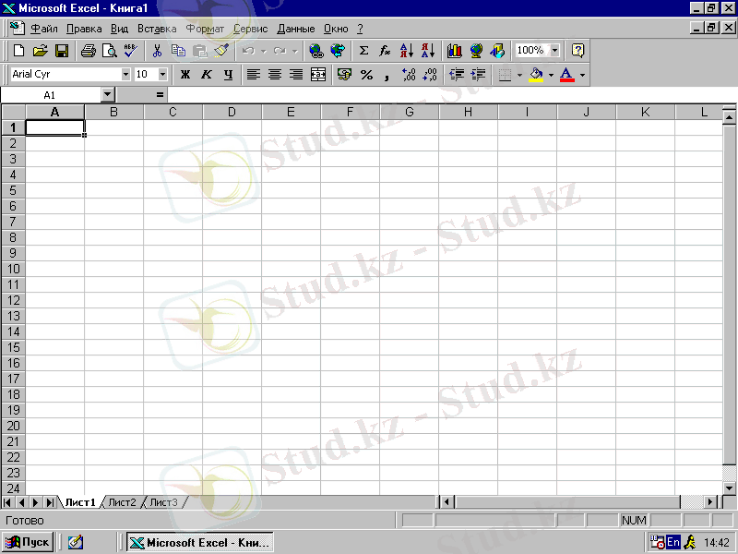Screen dimensions: 738x554
Task: Open the borders style dropdown arrow
Action: point(519,75)
